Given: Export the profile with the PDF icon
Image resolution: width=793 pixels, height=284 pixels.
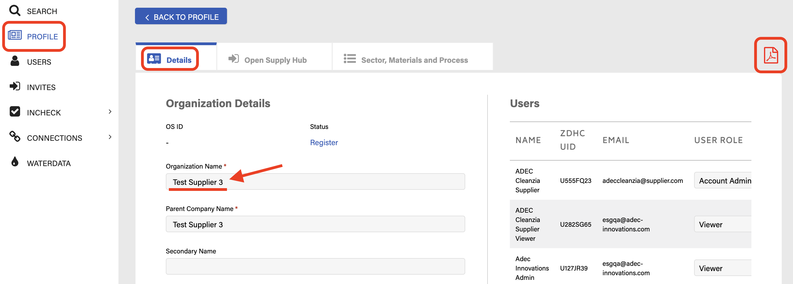Looking at the screenshot, I should tap(770, 55).
